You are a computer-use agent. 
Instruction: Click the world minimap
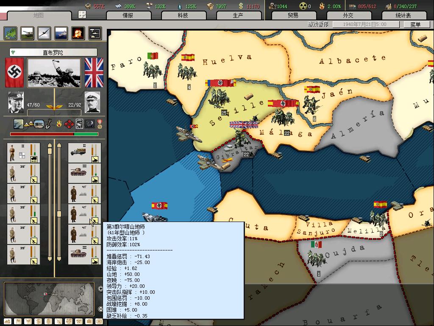(49, 299)
